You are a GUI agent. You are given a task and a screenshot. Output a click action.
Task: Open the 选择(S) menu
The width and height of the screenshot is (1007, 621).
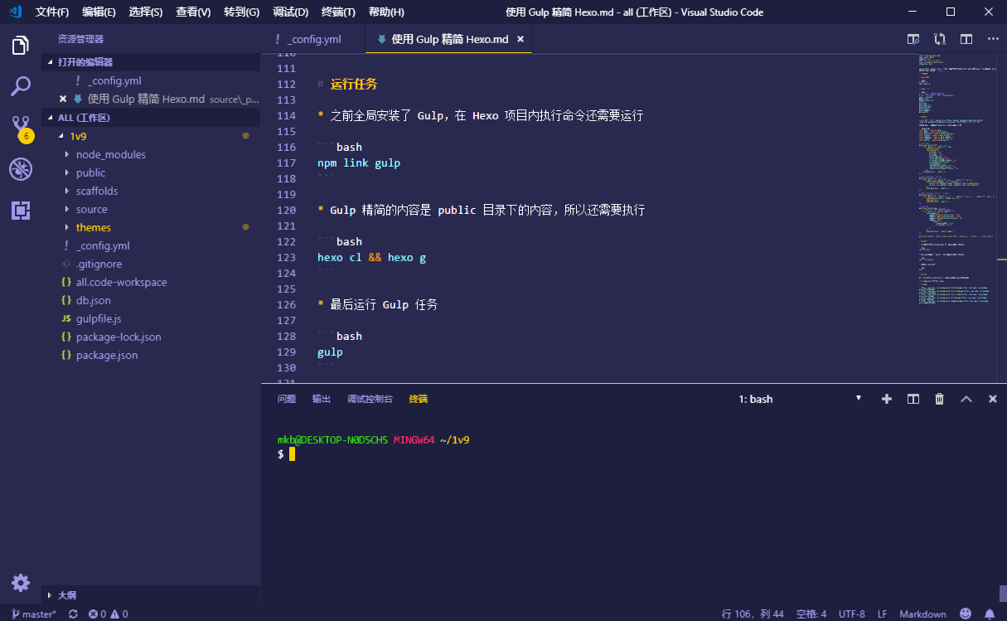pos(146,12)
